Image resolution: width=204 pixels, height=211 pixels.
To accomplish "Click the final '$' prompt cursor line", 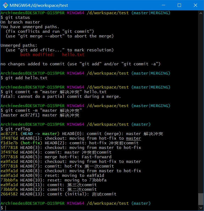I will pos(3,208).
